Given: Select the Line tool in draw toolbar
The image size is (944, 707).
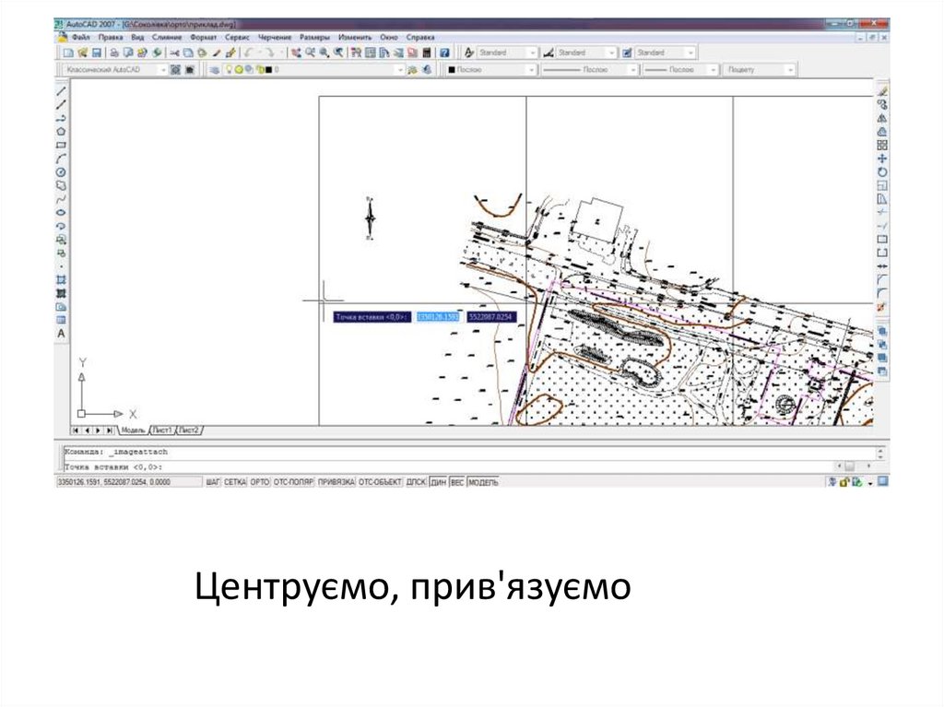Looking at the screenshot, I should pos(61,91).
